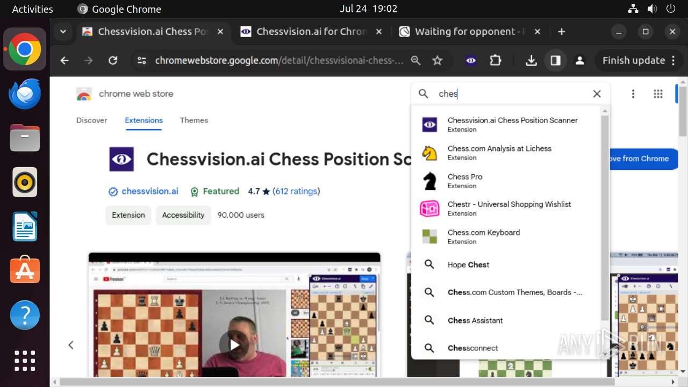Open the 612 ratings link

296,191
